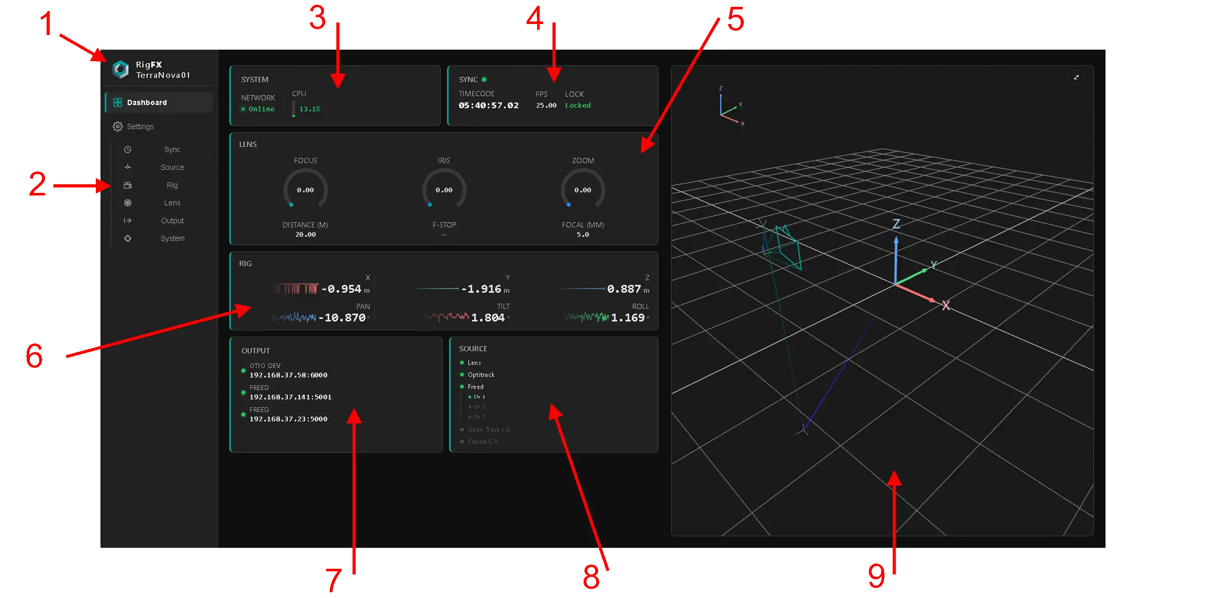Image resolution: width=1206 pixels, height=598 pixels.
Task: Open the Output settings section
Action: [172, 221]
